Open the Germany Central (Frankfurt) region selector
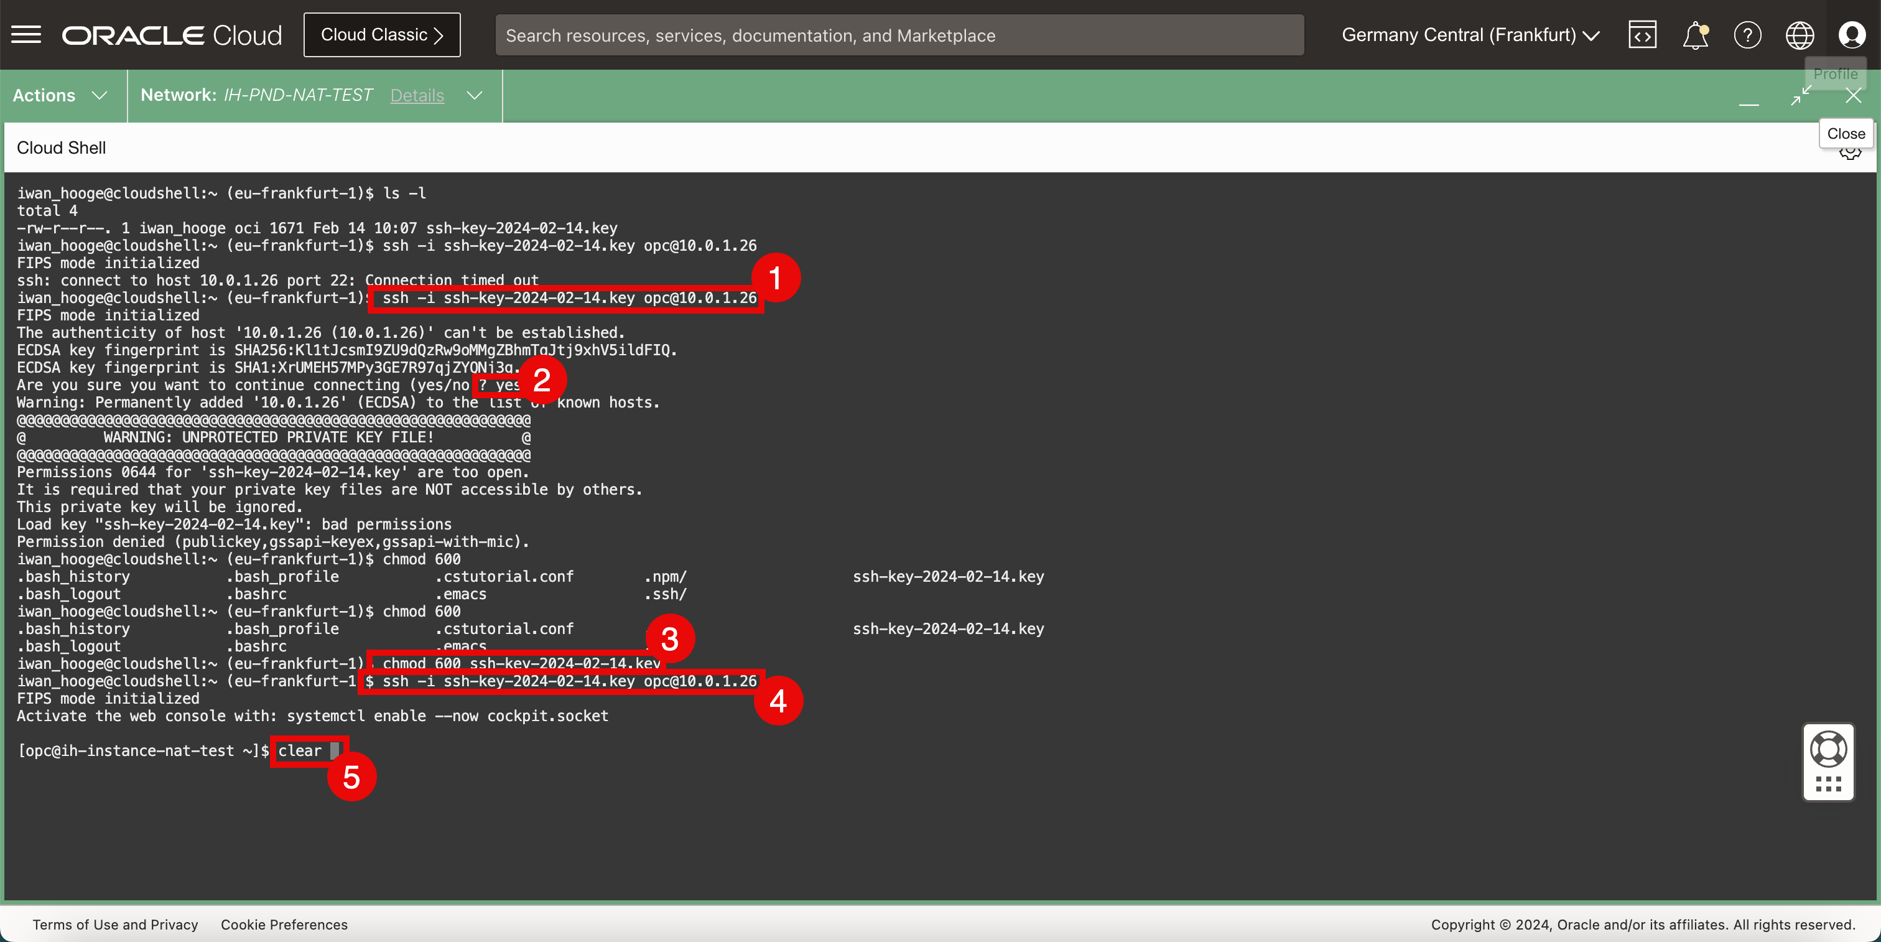 point(1470,35)
